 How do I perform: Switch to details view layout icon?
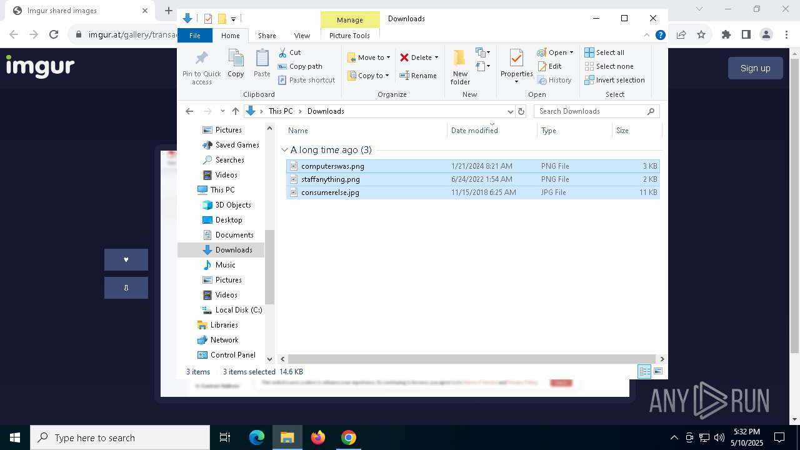pyautogui.click(x=644, y=372)
